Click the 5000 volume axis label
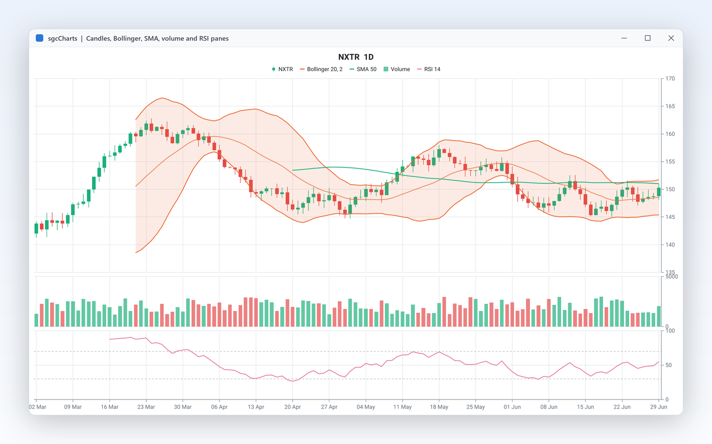This screenshot has height=444, width=712. click(x=671, y=277)
